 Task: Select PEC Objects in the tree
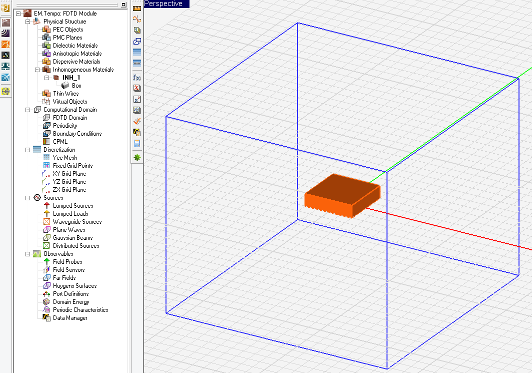[x=68, y=30]
